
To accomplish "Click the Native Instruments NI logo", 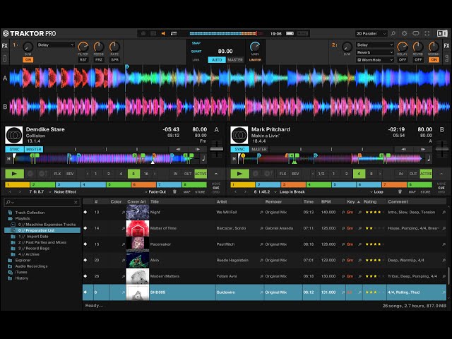I will (x=442, y=33).
